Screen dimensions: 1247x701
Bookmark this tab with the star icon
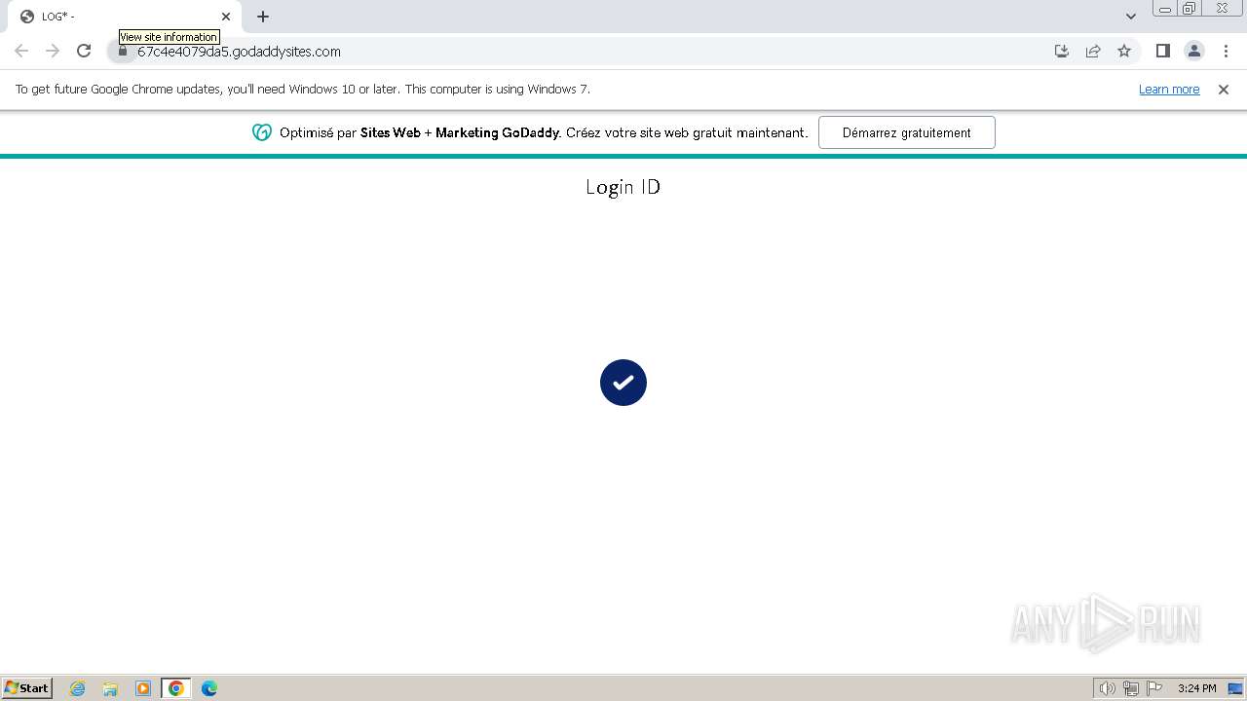1124,51
